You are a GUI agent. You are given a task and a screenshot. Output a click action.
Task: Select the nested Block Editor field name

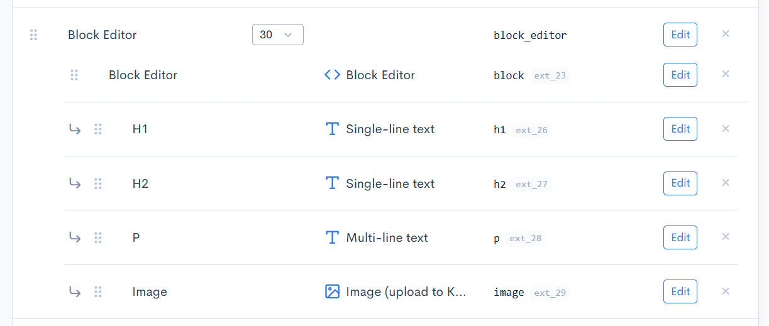pyautogui.click(x=143, y=75)
